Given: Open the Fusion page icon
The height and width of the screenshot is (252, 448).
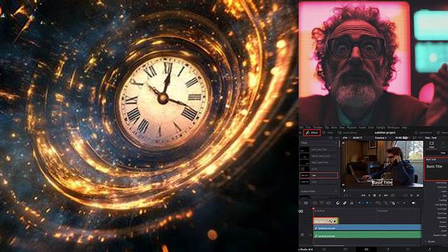Looking at the screenshot, I should tap(388, 249).
